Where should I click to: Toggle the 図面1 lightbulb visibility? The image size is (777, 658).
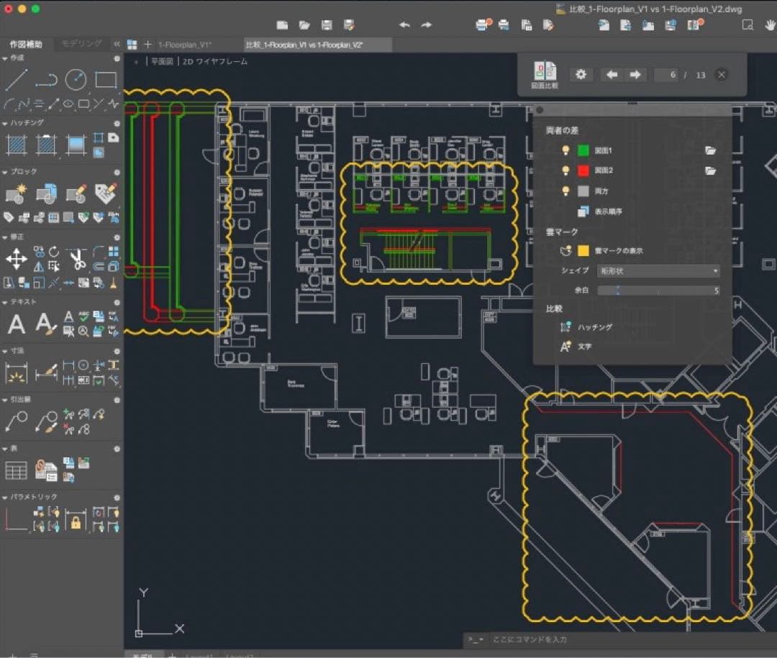coord(566,150)
